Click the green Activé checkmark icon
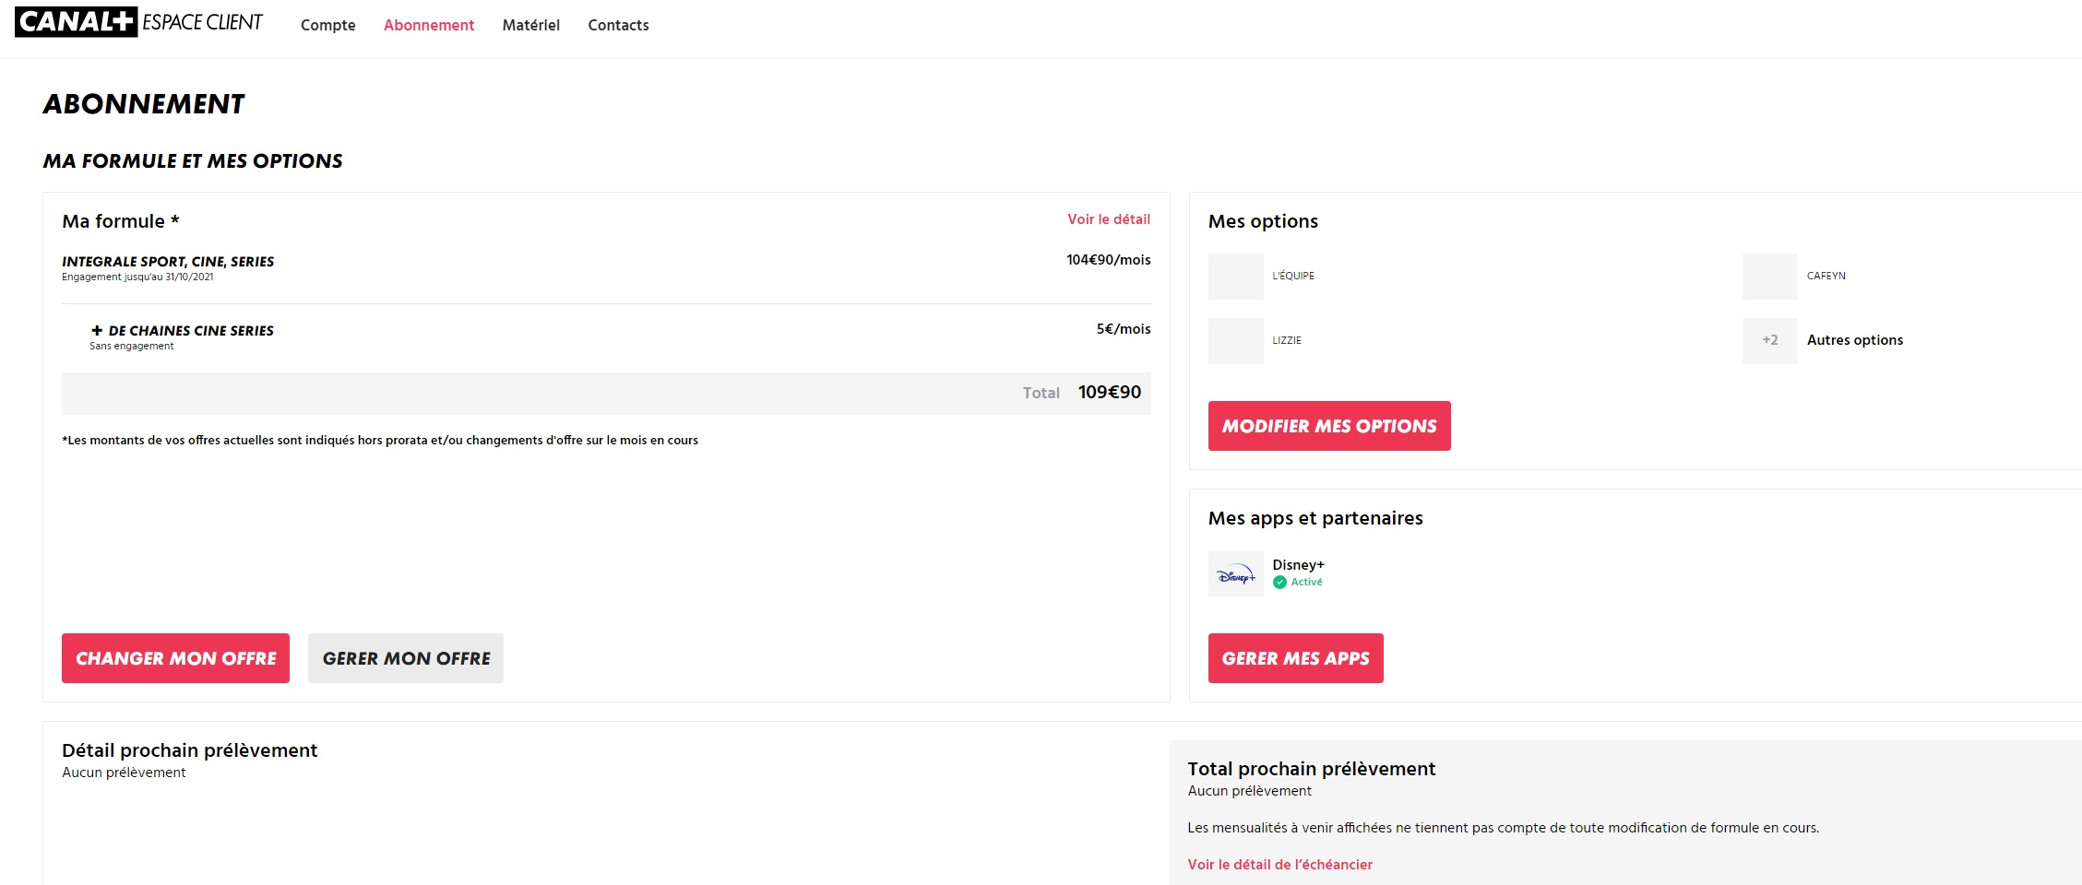Image resolution: width=2082 pixels, height=885 pixels. coord(1279,582)
